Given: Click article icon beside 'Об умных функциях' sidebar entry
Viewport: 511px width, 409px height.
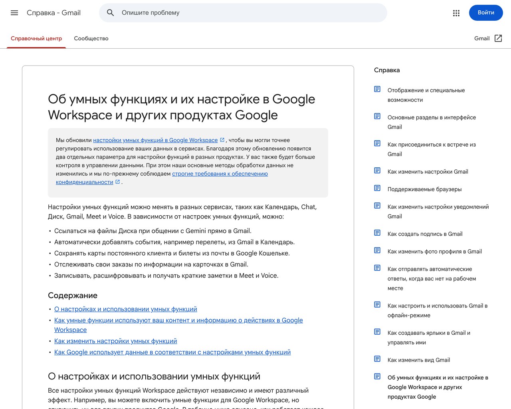Looking at the screenshot, I should [x=377, y=377].
